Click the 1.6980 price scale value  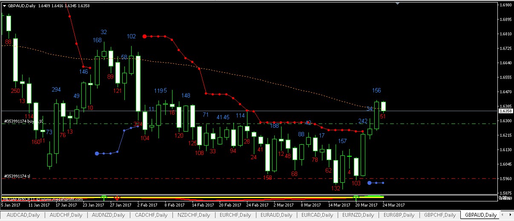505,5
